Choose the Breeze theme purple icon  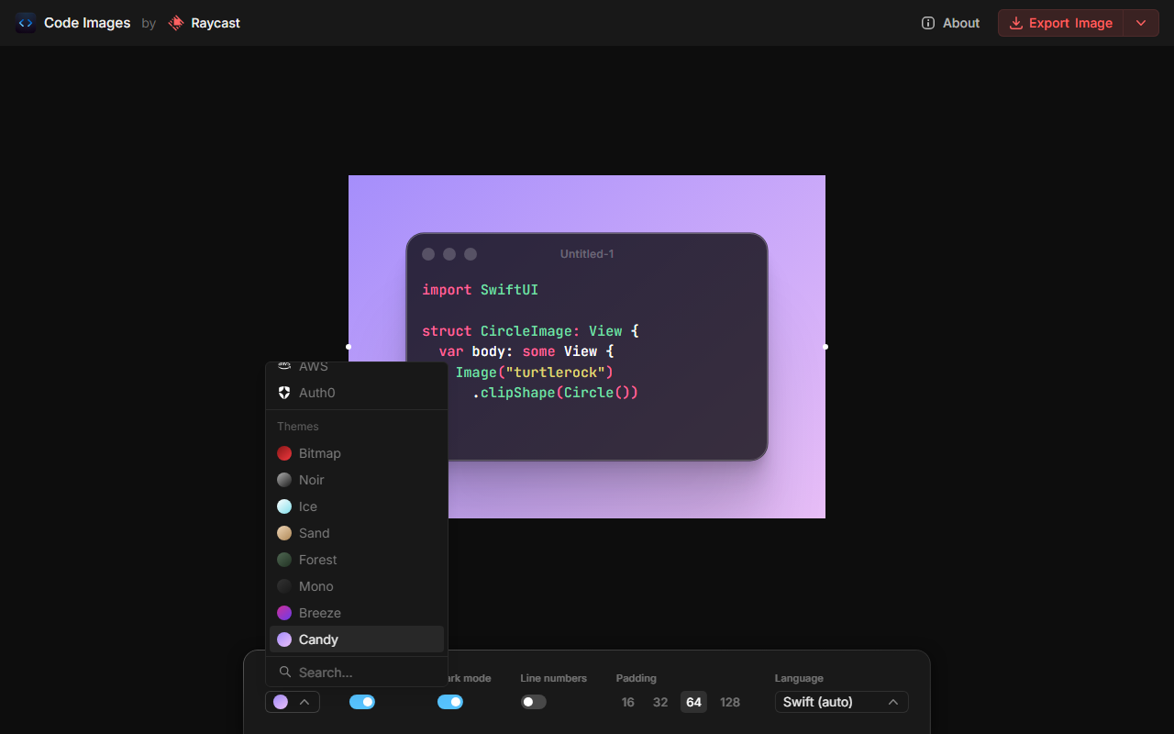(284, 613)
